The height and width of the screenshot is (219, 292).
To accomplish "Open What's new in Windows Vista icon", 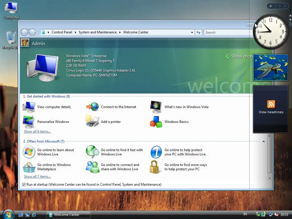I will (x=156, y=107).
